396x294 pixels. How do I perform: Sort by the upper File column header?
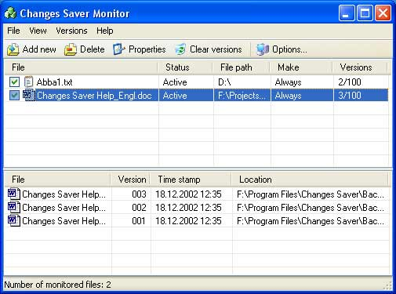click(81, 67)
